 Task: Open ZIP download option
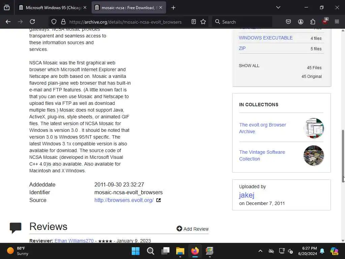pyautogui.click(x=242, y=48)
